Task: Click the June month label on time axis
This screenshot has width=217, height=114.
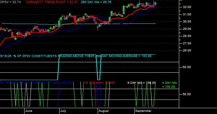Action: tap(29, 111)
